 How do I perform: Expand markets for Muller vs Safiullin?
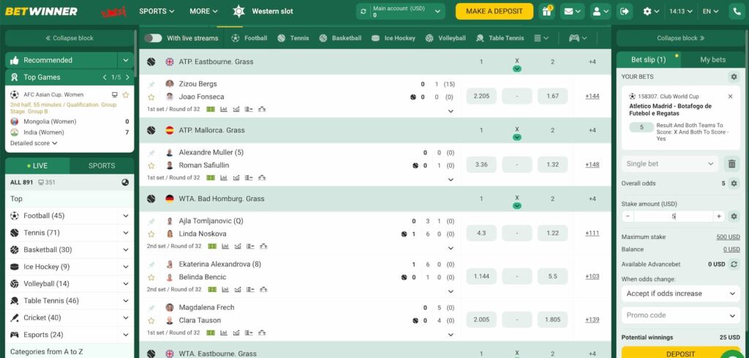[x=451, y=180]
